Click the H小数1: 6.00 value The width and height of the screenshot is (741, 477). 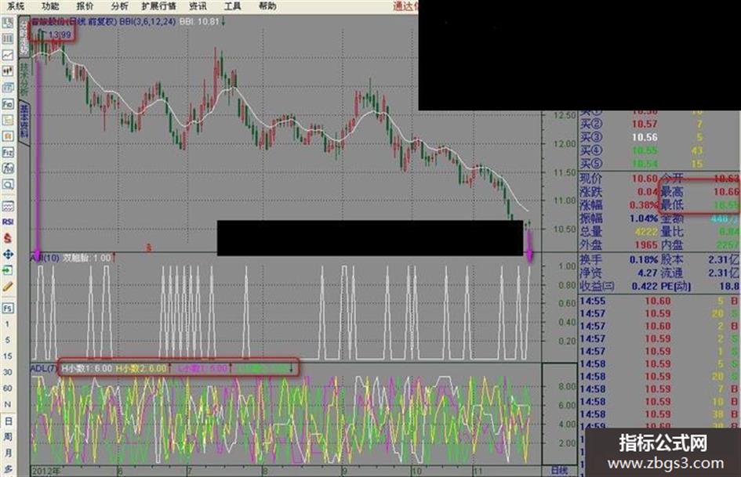[x=87, y=368]
